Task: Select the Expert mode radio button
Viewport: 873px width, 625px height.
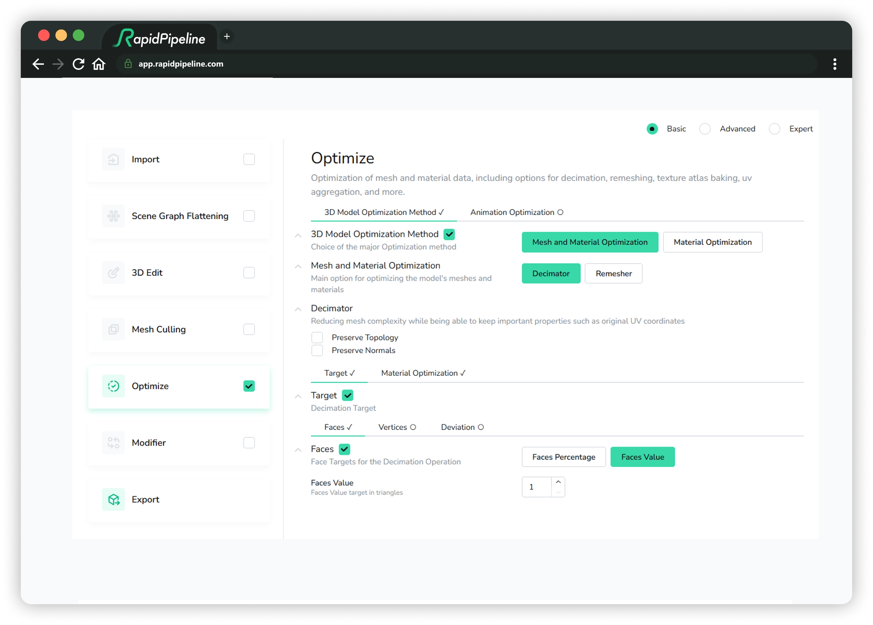Action: [775, 129]
